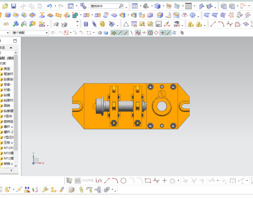Toggle the arc center snap point

coord(150,33)
